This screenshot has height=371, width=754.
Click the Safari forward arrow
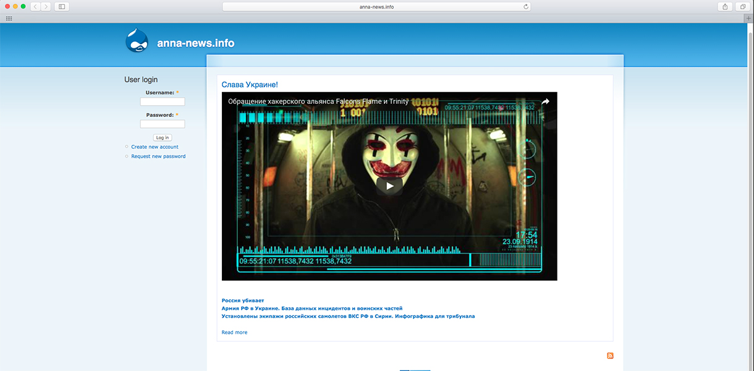coord(46,6)
